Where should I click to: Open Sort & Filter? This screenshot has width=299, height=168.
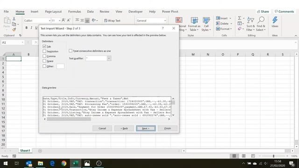point(250,24)
